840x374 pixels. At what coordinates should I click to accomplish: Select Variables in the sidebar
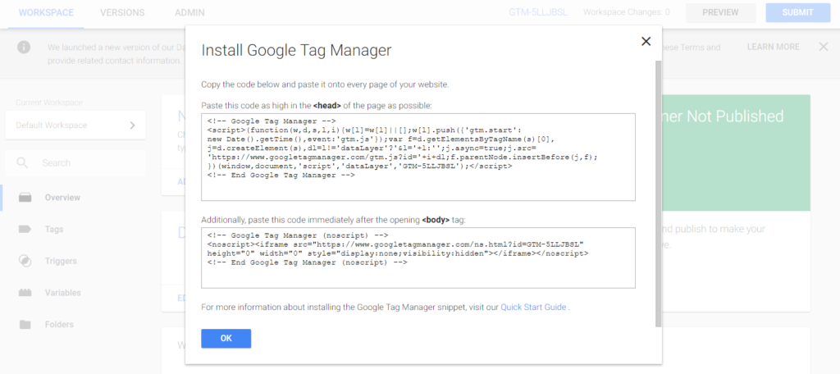(x=62, y=293)
